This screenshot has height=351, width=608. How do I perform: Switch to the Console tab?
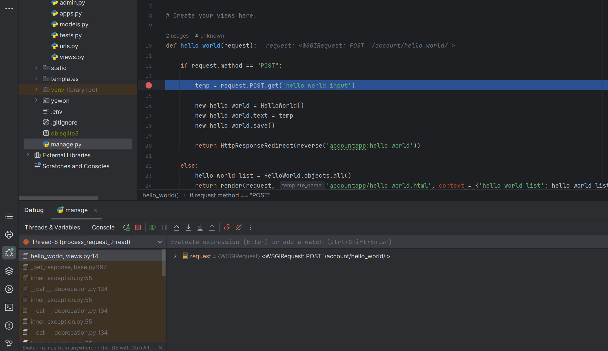click(x=103, y=227)
